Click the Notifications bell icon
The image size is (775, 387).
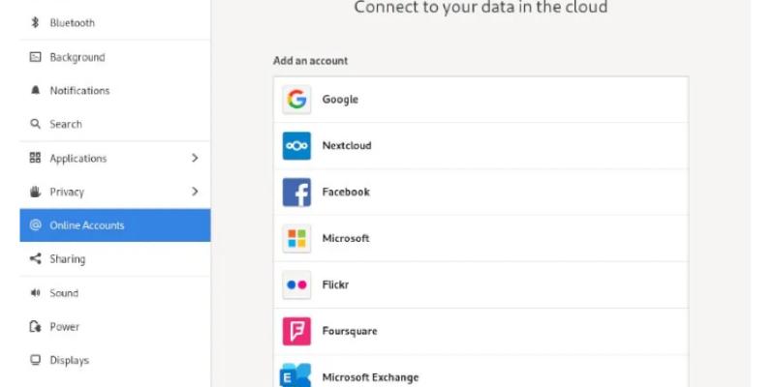36,91
